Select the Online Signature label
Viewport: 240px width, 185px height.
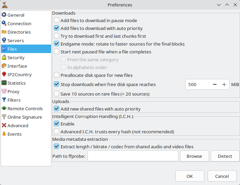(x=25, y=117)
